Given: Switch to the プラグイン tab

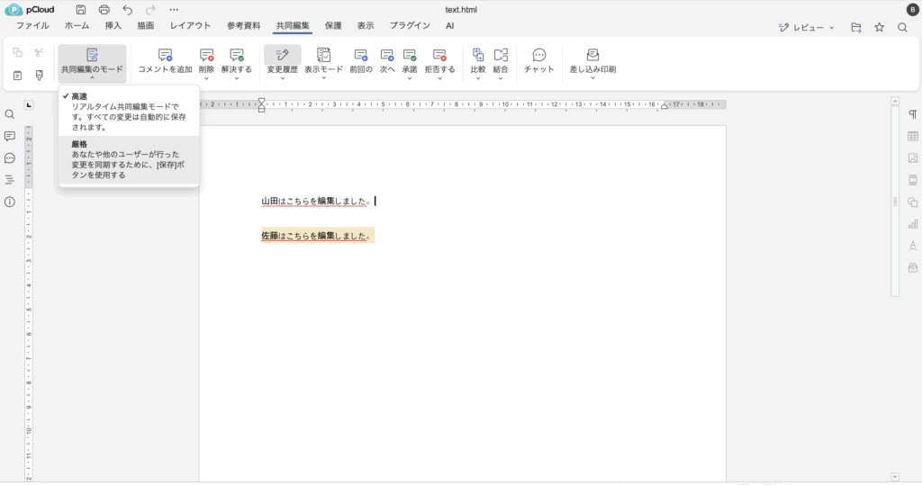Looking at the screenshot, I should tap(410, 26).
